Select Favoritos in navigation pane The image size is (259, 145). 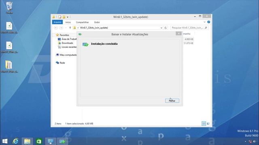62,35
